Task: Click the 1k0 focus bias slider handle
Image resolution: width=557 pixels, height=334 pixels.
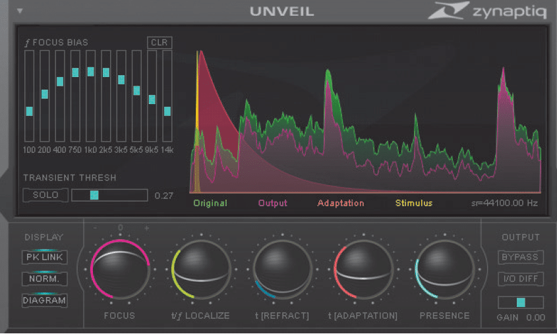Action: click(90, 72)
